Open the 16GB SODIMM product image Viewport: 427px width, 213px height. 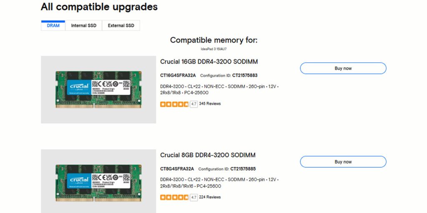[x=98, y=90]
